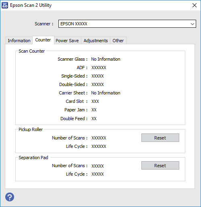Click the Carrier Sheet 'No Information' value
The width and height of the screenshot is (201, 207).
click(x=106, y=93)
